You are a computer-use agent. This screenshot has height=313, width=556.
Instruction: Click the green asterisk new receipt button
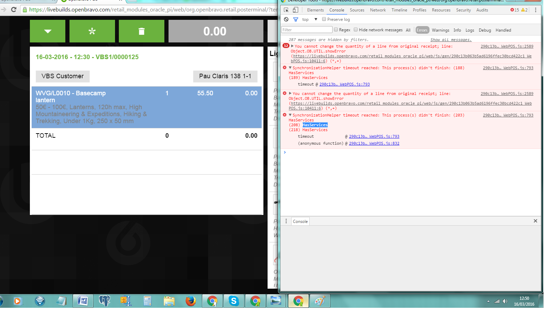click(92, 31)
